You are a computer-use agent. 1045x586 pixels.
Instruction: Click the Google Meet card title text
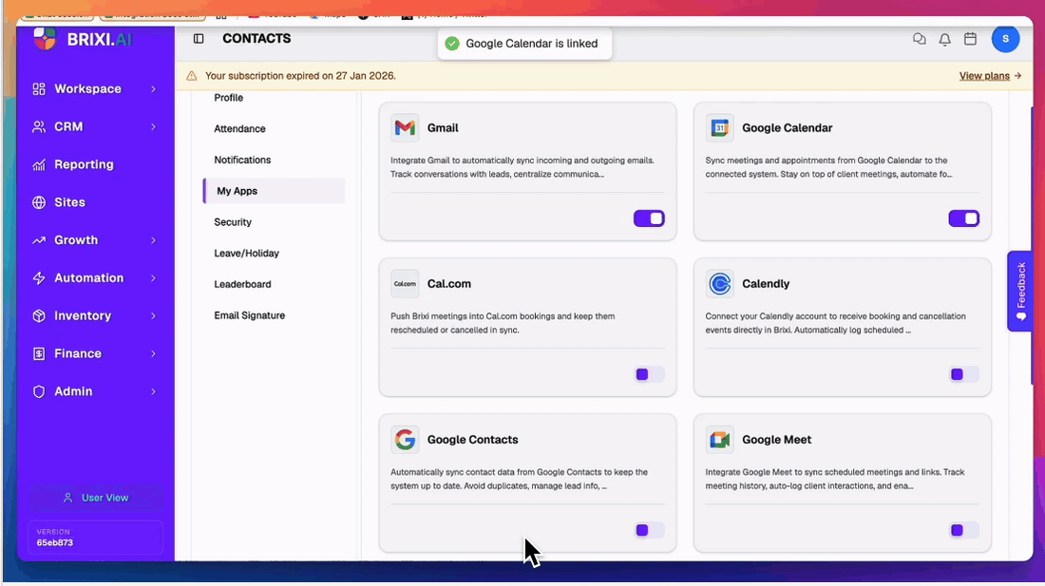click(776, 440)
